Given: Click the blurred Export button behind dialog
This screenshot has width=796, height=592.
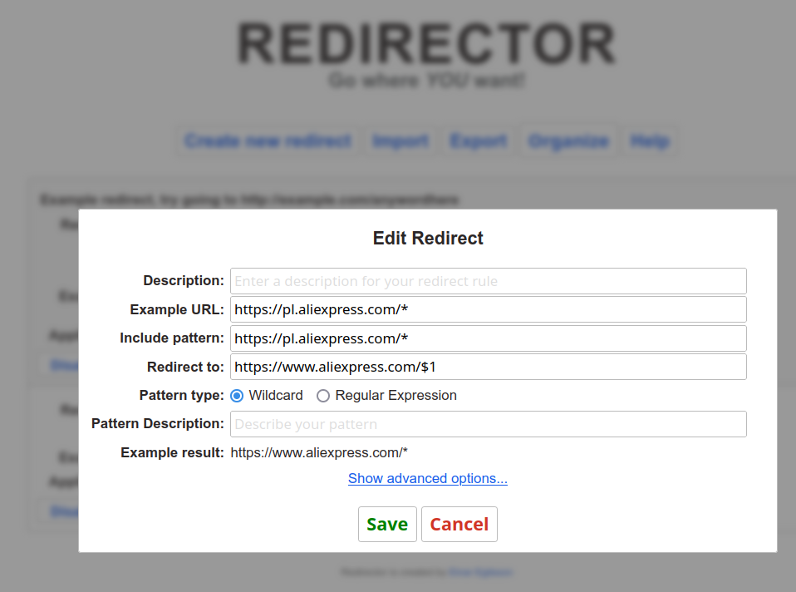Looking at the screenshot, I should (x=479, y=141).
